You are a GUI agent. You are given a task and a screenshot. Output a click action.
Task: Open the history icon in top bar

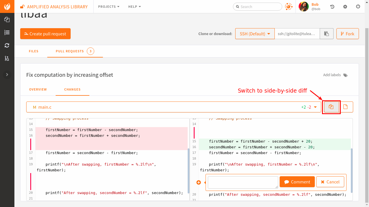332,7
